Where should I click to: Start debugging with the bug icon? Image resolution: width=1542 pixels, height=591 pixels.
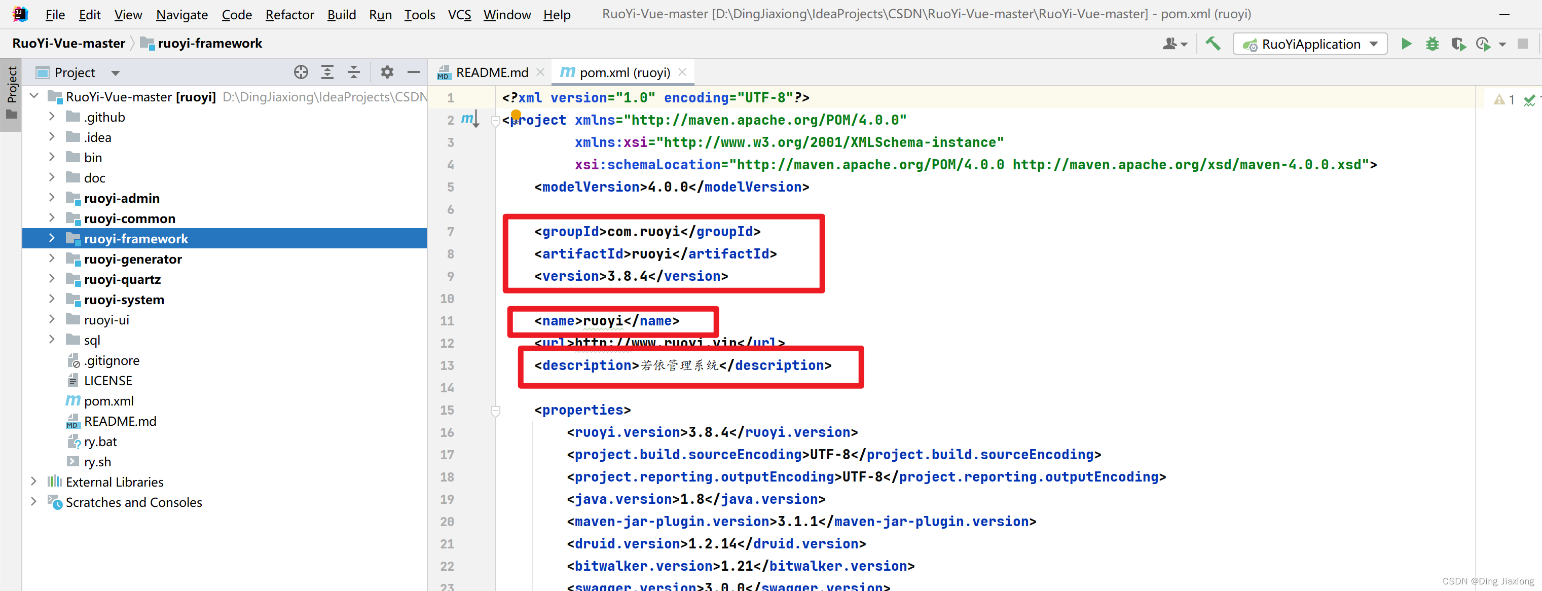coord(1432,44)
